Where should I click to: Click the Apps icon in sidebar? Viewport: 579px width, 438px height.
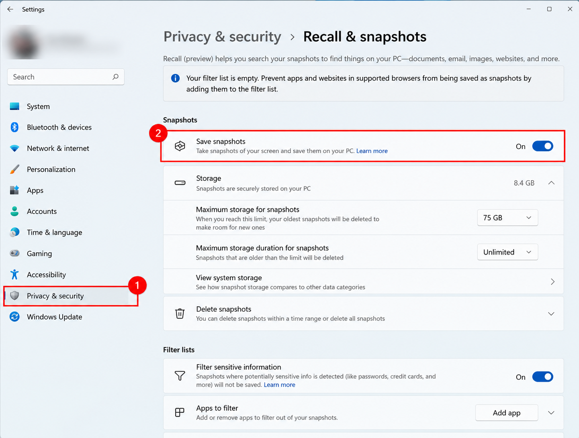[x=14, y=190]
